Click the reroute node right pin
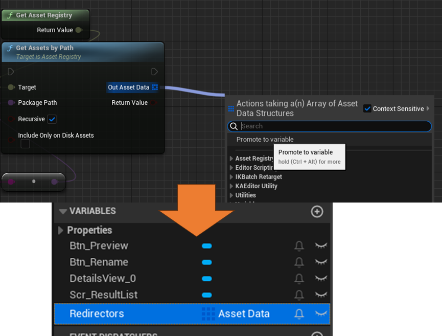442x336 pixels. pyautogui.click(x=54, y=182)
